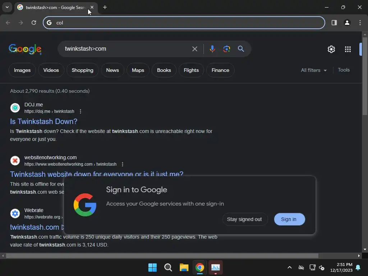Open Chrome three-dot menu
Viewport: 368px width, 276px height.
coord(360,23)
